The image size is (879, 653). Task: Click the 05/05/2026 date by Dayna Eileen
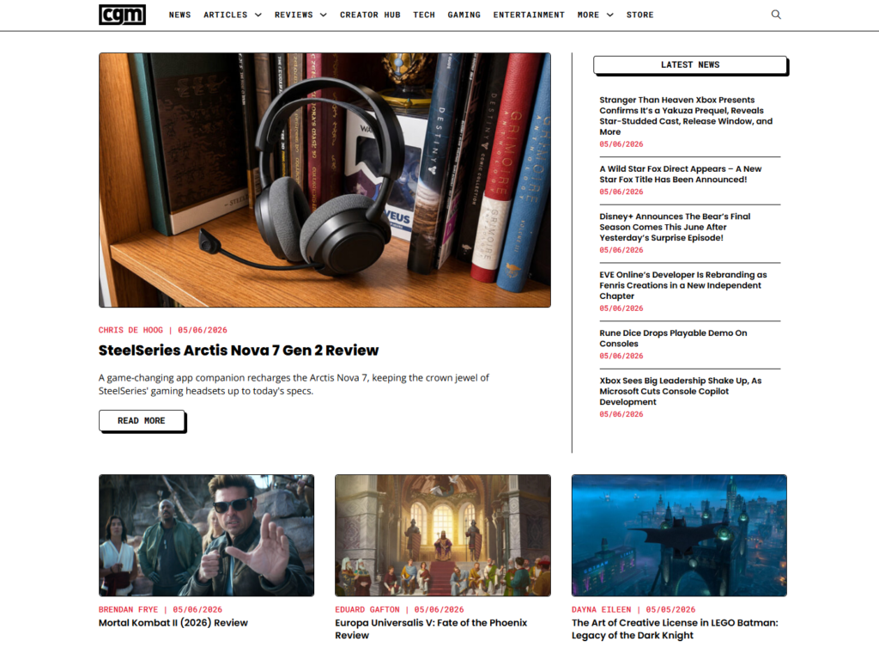point(670,610)
